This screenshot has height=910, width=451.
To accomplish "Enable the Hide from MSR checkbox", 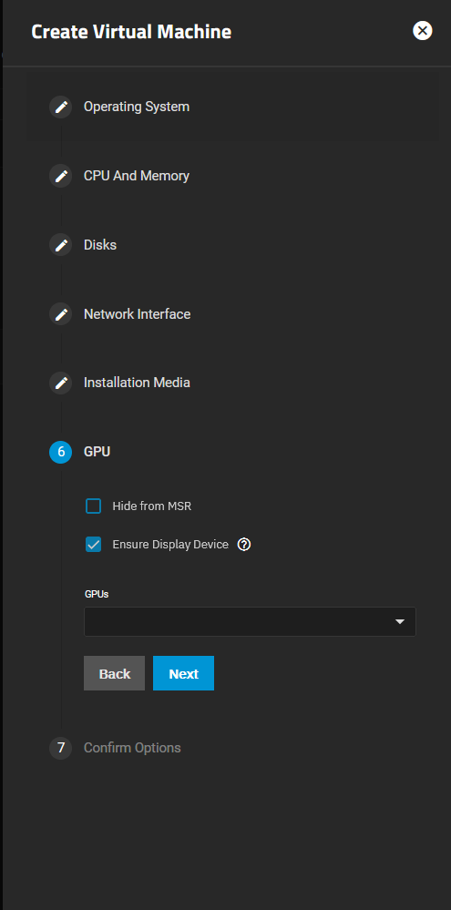I will pyautogui.click(x=94, y=506).
